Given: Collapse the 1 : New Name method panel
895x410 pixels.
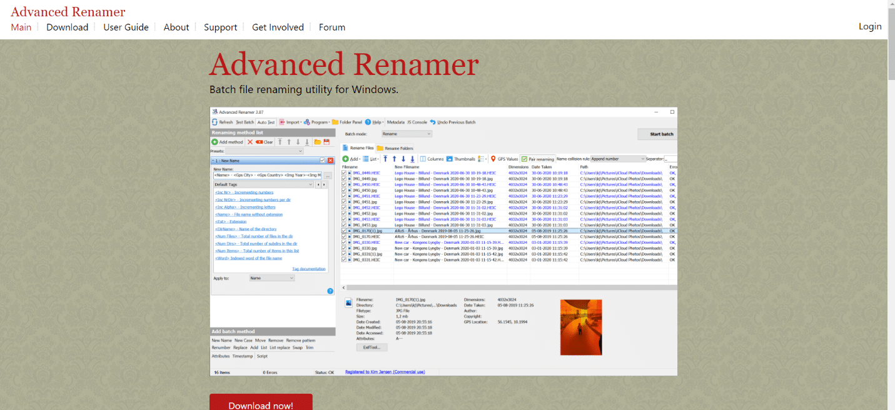Looking at the screenshot, I should pyautogui.click(x=214, y=161).
